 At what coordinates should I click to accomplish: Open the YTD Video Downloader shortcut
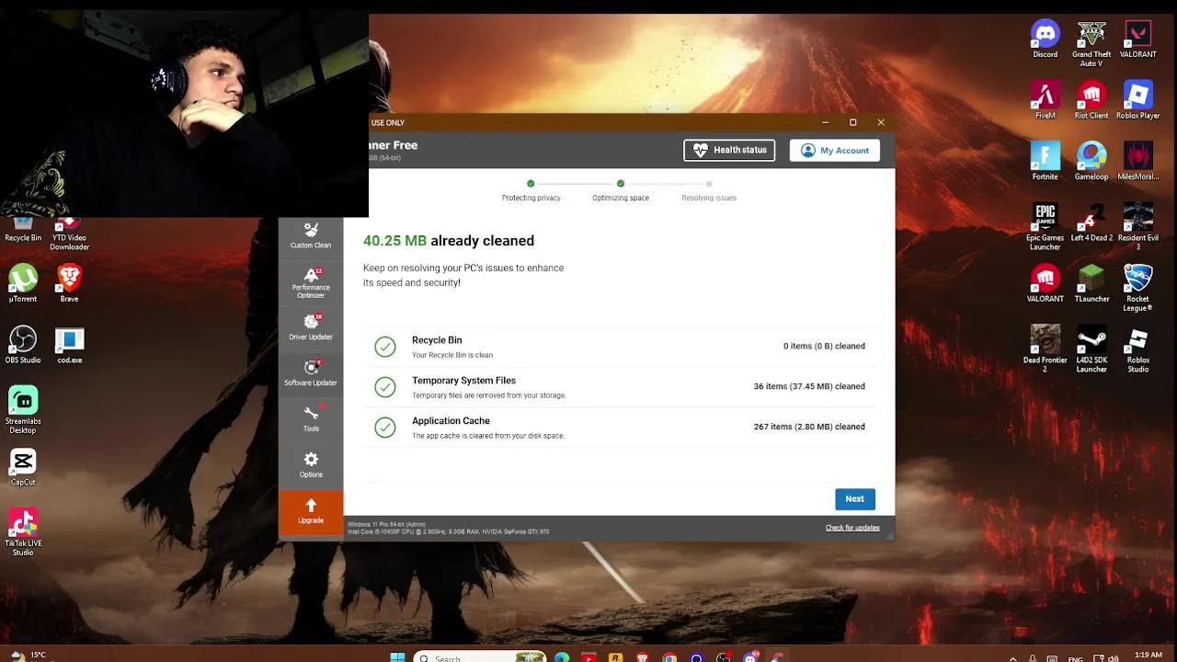pyautogui.click(x=69, y=234)
